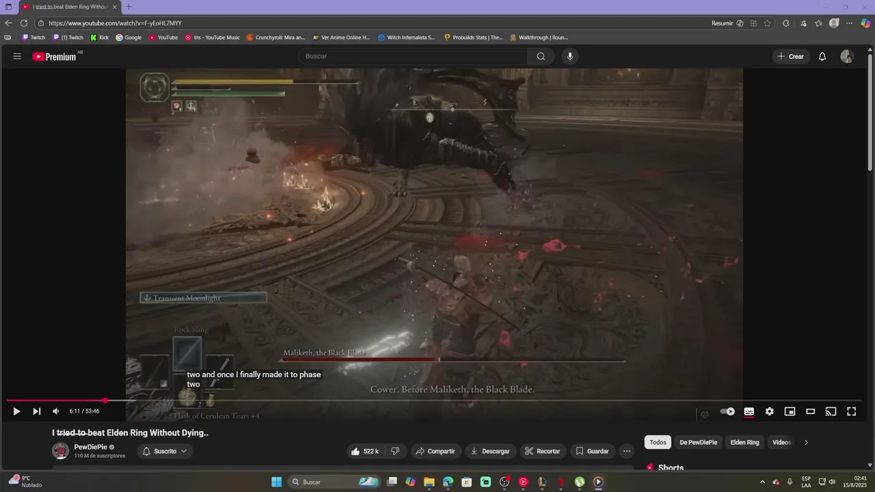
Task: Toggle subtitles/closed captions button
Action: coord(749,411)
